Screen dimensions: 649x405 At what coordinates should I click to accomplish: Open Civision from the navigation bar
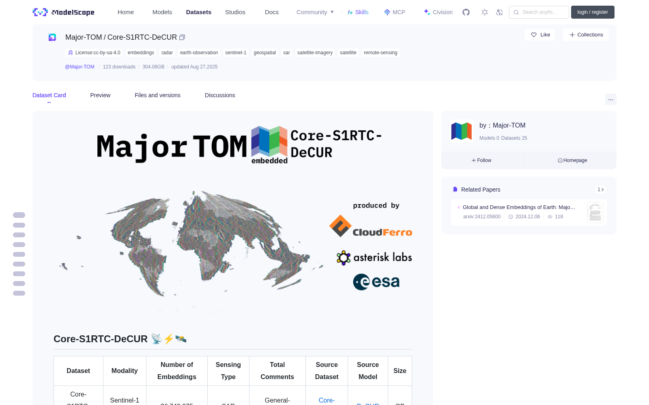pyautogui.click(x=438, y=12)
